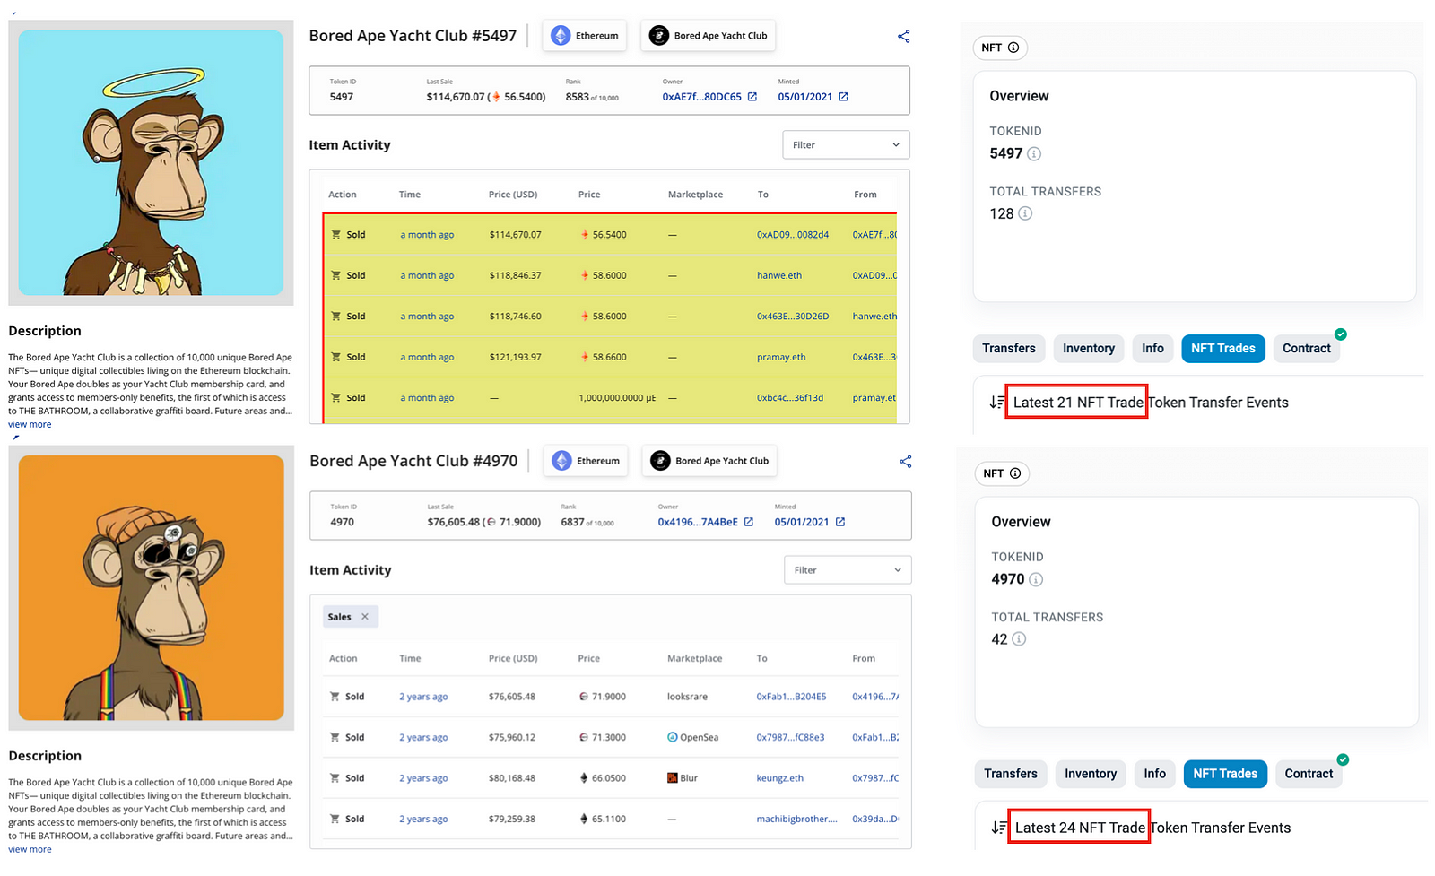Expand the description with view more
Viewport: 1435px width, 876px height.
point(29,423)
